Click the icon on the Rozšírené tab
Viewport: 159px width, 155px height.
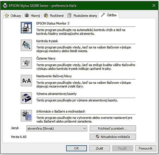(46, 15)
